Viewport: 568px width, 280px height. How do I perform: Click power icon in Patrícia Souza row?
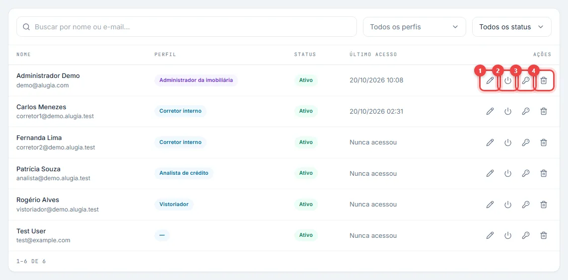508,173
